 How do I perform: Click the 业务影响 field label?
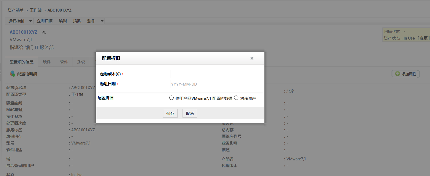tap(230, 143)
